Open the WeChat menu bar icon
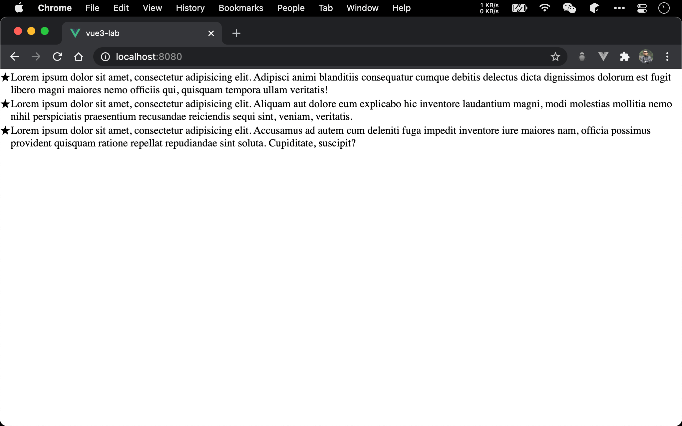 (x=569, y=8)
